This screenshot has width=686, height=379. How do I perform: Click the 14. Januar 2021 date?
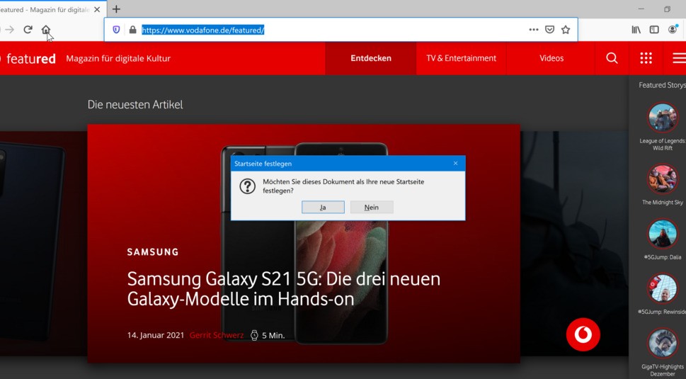click(156, 335)
